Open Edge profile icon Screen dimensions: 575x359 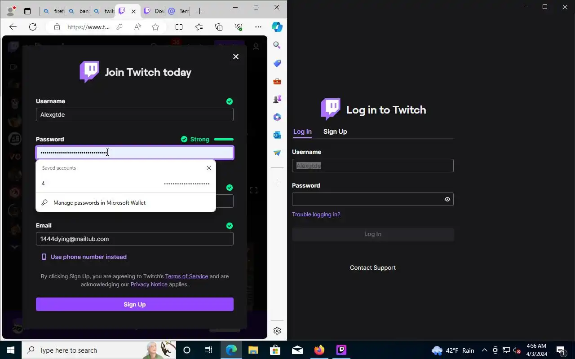(10, 11)
